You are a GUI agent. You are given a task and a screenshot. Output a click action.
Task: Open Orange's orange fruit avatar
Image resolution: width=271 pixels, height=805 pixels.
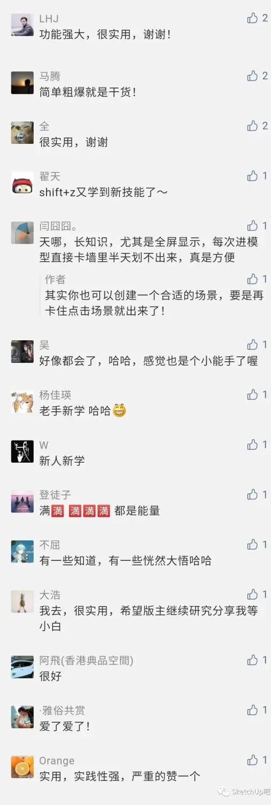22,767
